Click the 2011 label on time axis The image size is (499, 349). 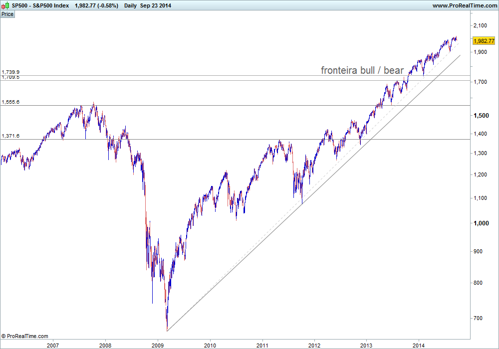pyautogui.click(x=262, y=346)
